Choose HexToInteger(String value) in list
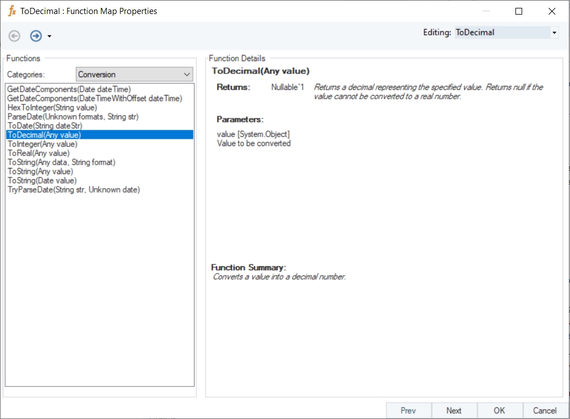The width and height of the screenshot is (570, 419). [52, 107]
